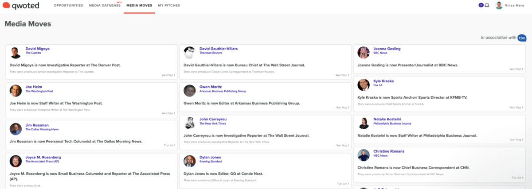Open Gwen Moritz's name link

pos(210,87)
